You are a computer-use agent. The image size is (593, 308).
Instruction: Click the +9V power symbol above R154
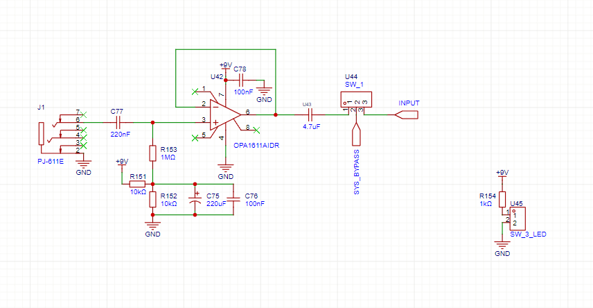[502, 173]
